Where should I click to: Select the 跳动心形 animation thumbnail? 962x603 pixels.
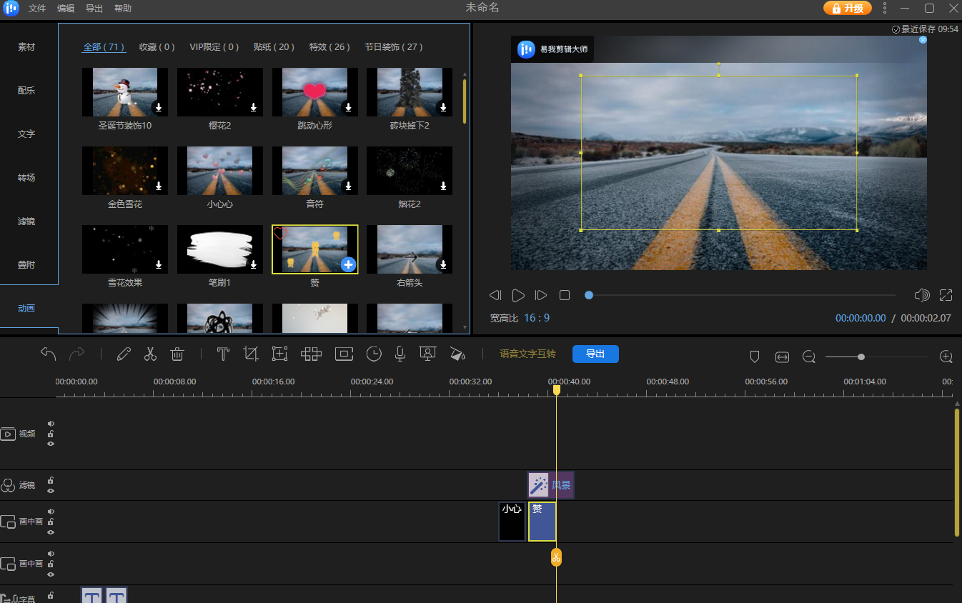pos(314,92)
